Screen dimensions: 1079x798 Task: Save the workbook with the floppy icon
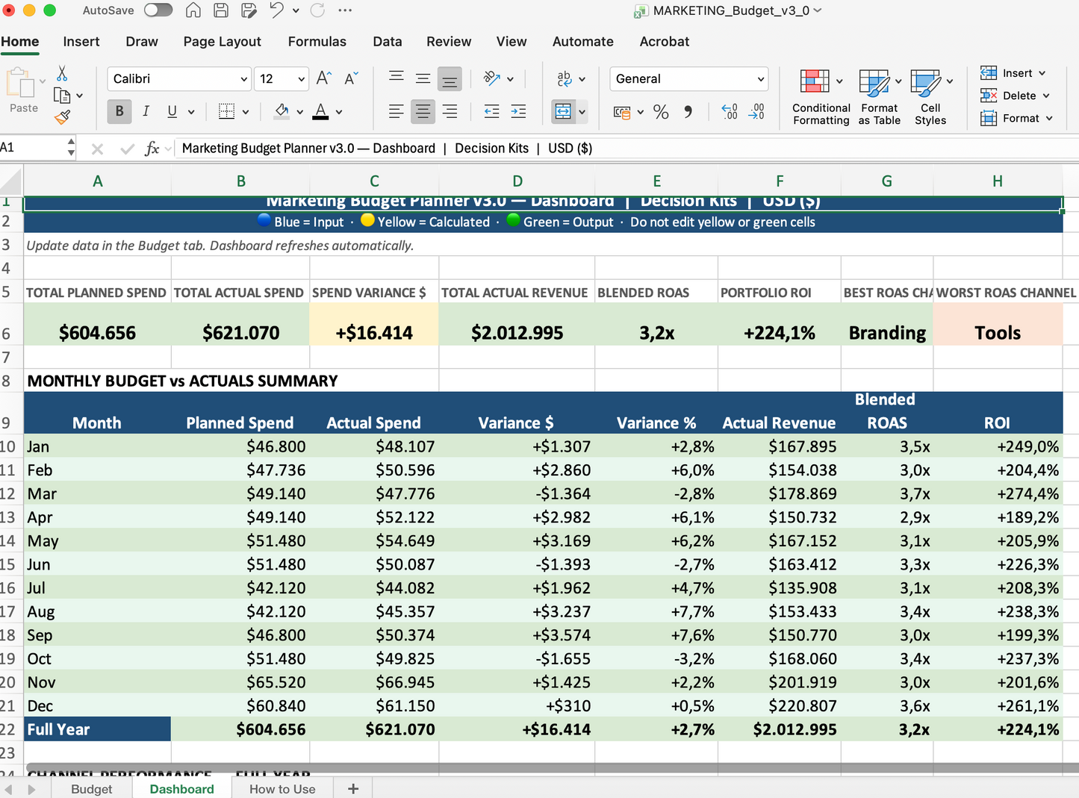[221, 10]
